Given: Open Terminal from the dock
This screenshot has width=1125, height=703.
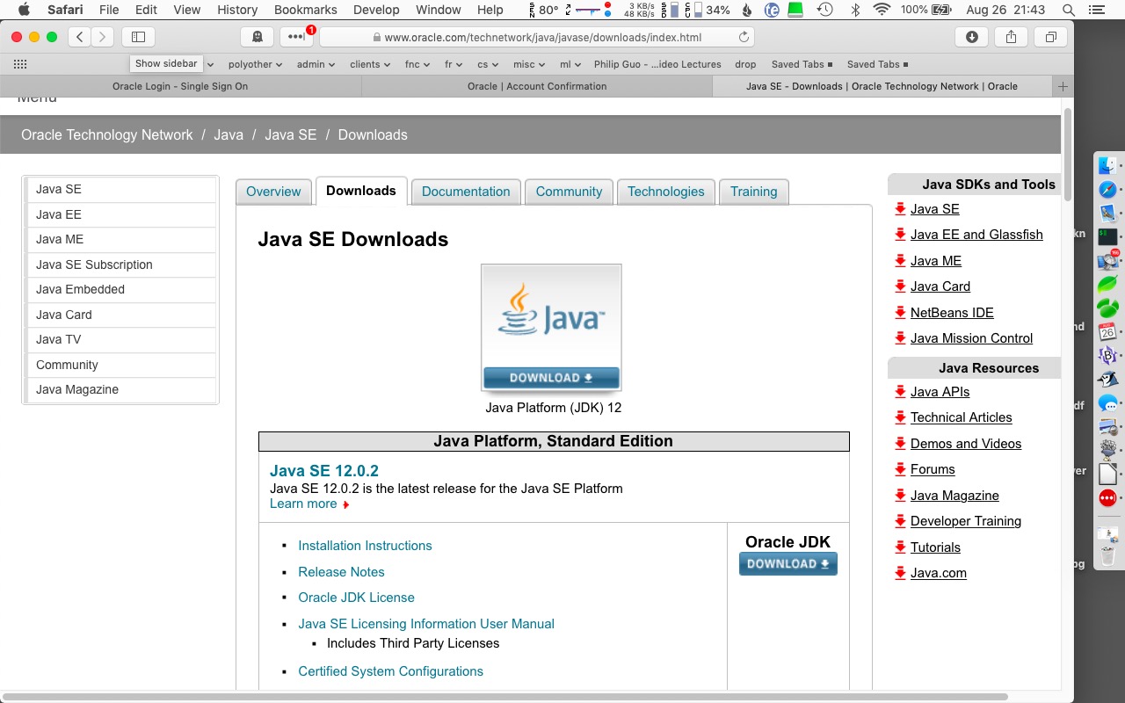Looking at the screenshot, I should click(x=1107, y=236).
